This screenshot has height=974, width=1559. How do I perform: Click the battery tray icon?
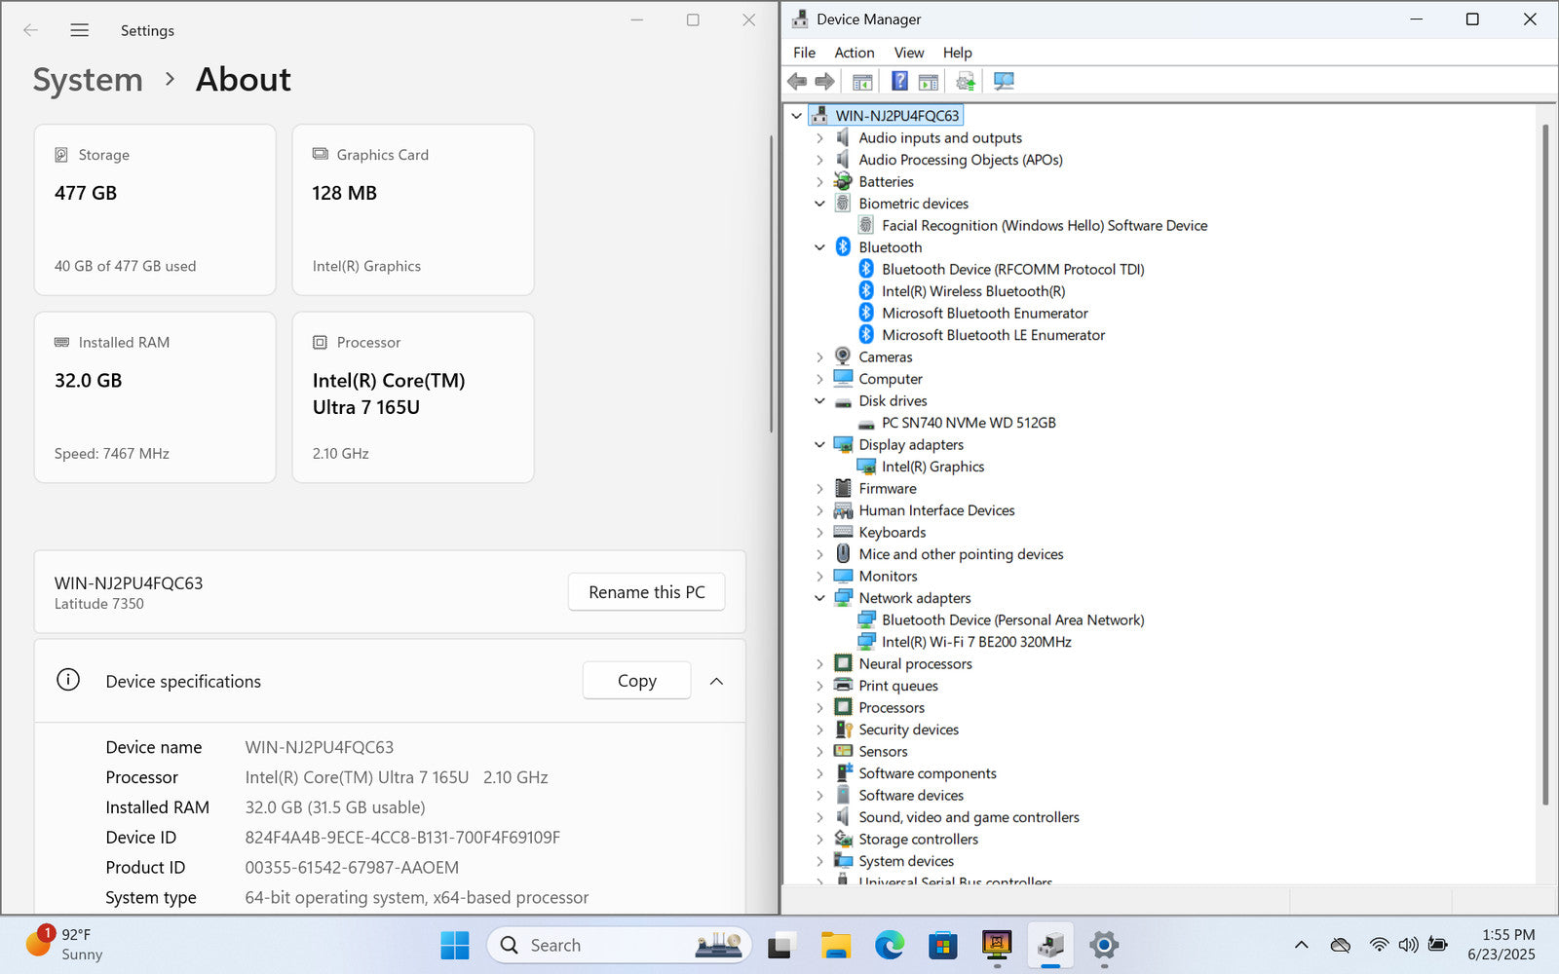1437,945
